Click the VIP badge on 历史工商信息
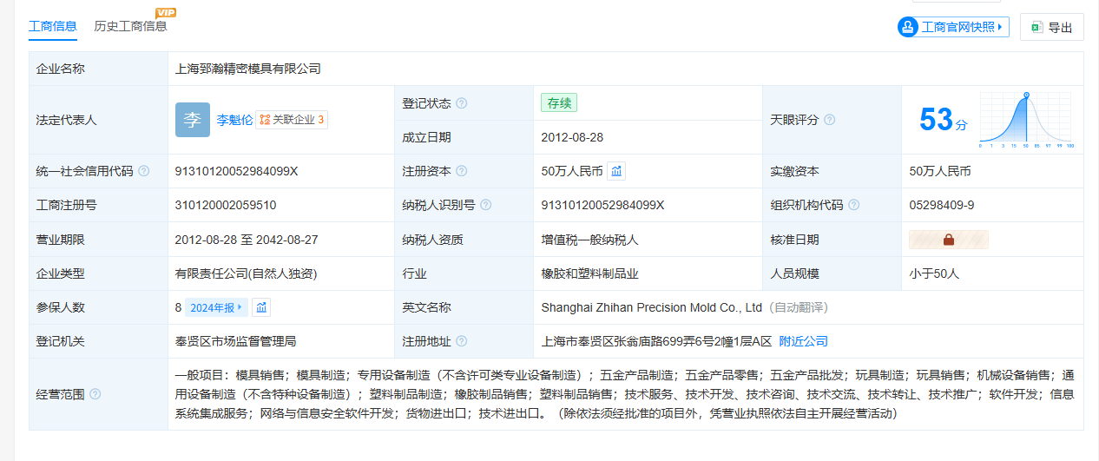Screen dimensions: 1099x461 pyautogui.click(x=165, y=12)
